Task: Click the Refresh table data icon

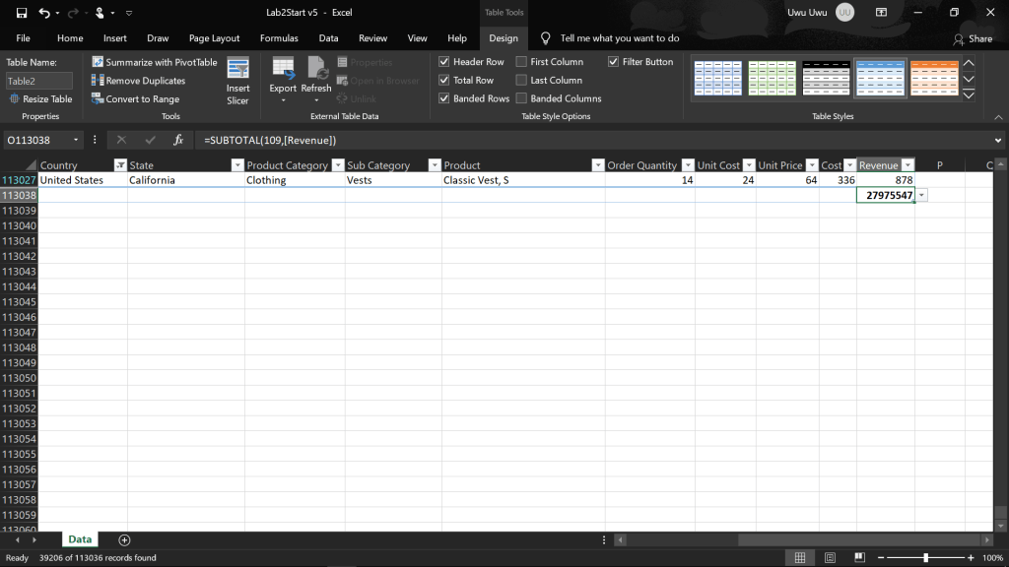Action: (316, 69)
